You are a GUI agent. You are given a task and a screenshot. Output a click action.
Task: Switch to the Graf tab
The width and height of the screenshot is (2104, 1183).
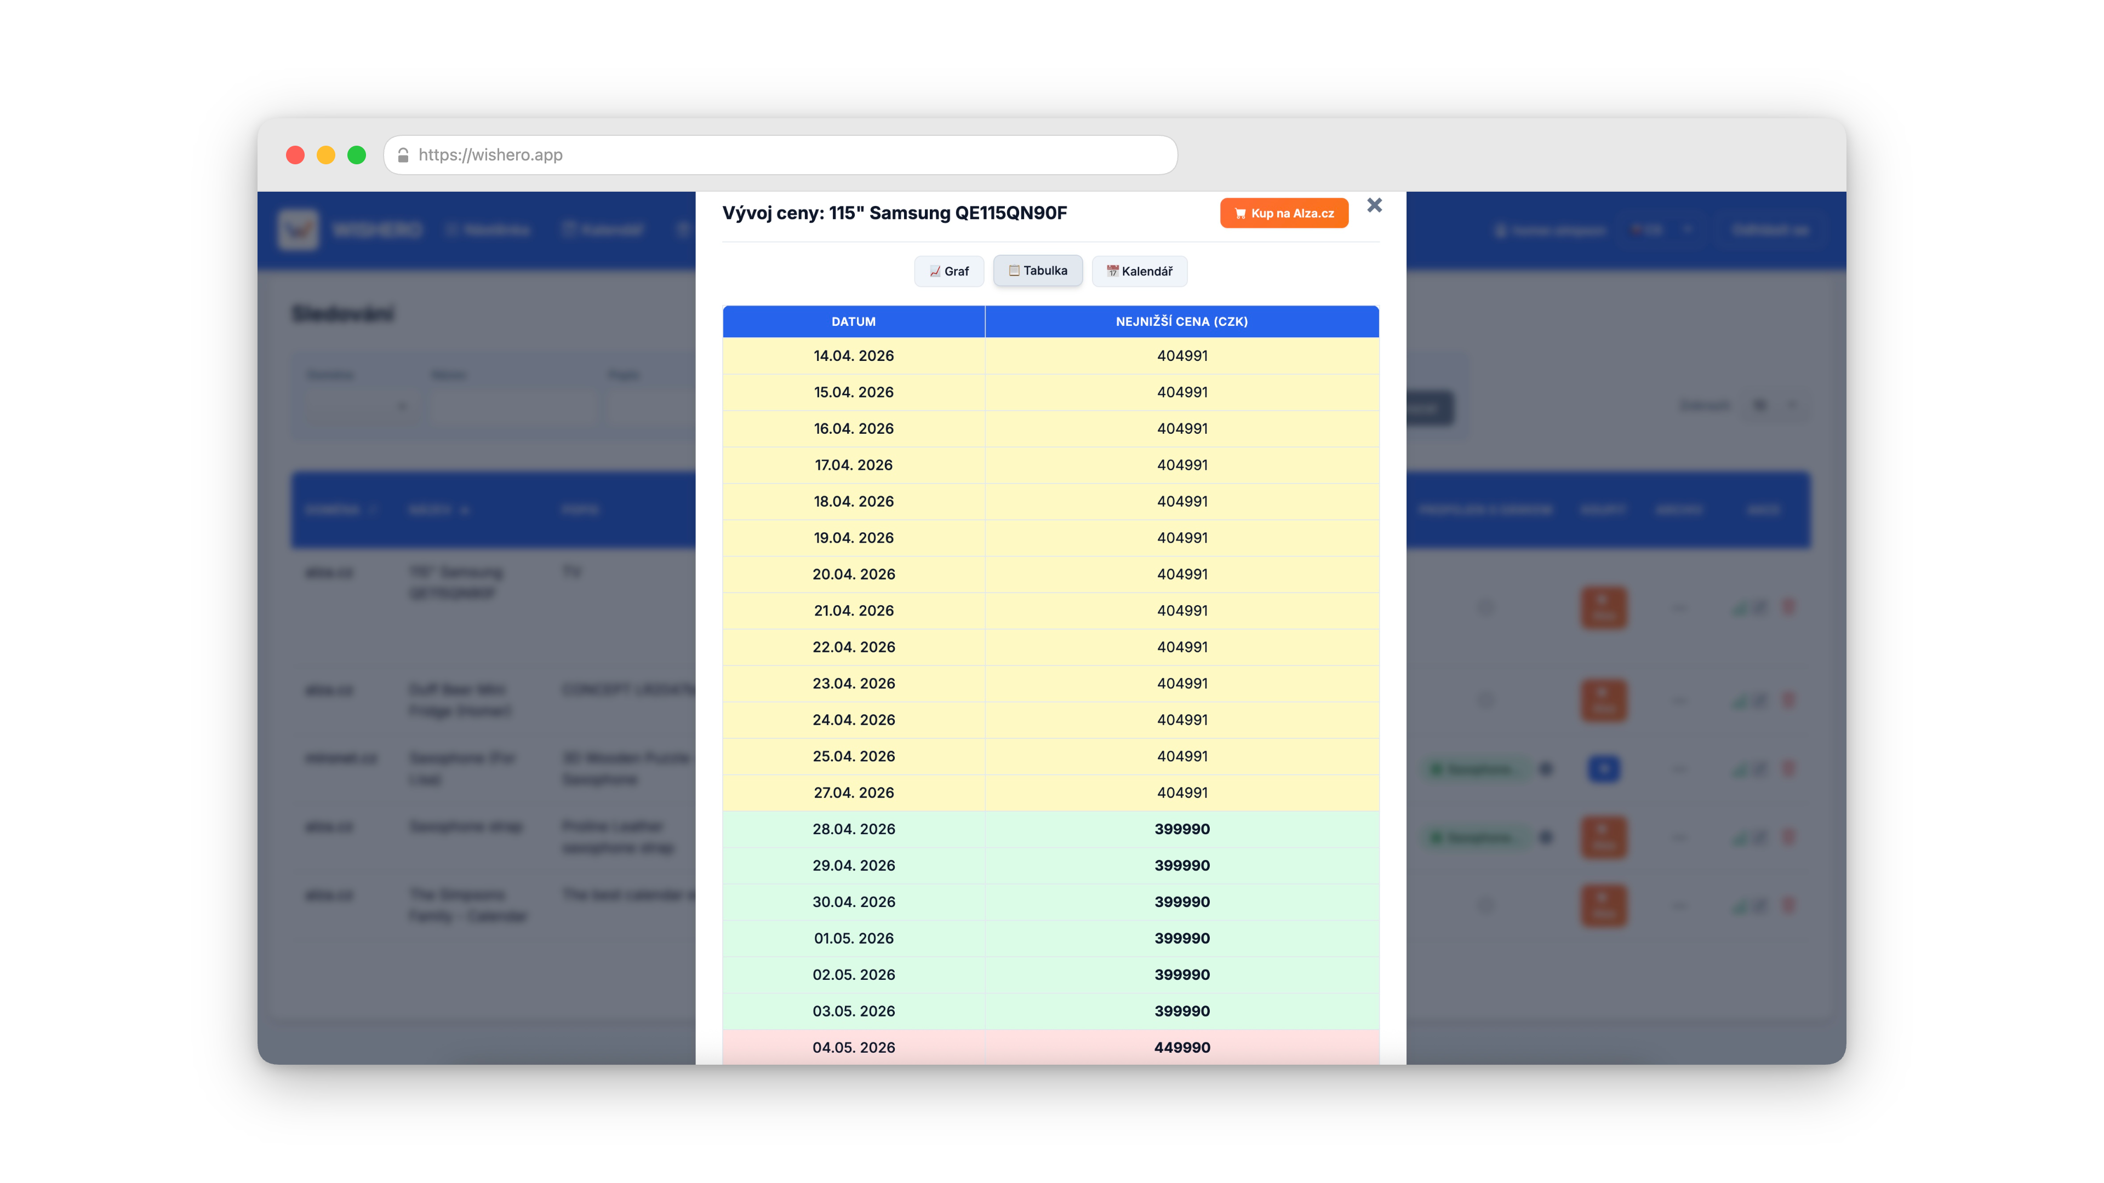pos(949,271)
